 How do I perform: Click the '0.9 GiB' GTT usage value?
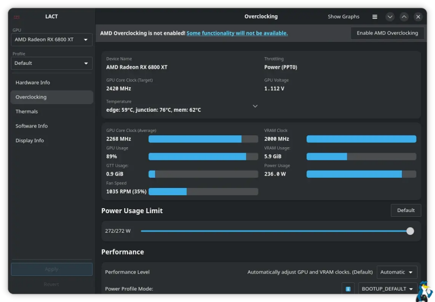pos(114,174)
